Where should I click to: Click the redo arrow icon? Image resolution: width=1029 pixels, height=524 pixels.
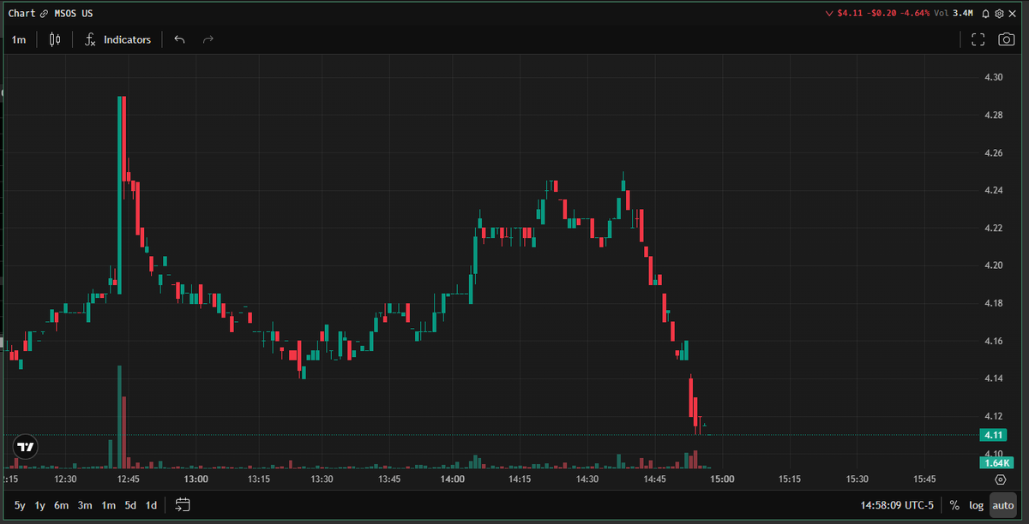point(208,39)
